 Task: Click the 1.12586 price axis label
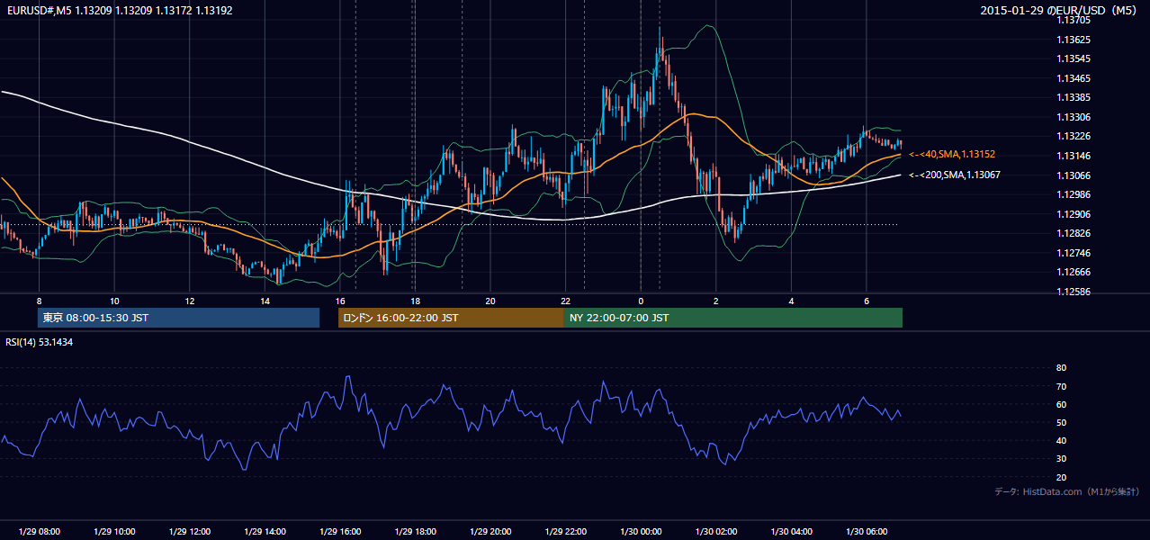(x=1074, y=292)
